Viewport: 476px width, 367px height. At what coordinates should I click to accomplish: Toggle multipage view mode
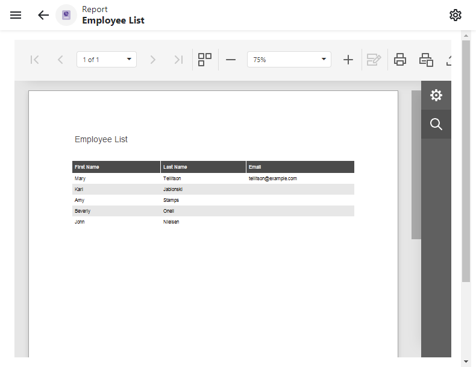pyautogui.click(x=205, y=60)
